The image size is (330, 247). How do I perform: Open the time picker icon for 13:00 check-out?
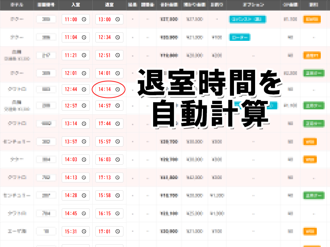click(x=117, y=19)
